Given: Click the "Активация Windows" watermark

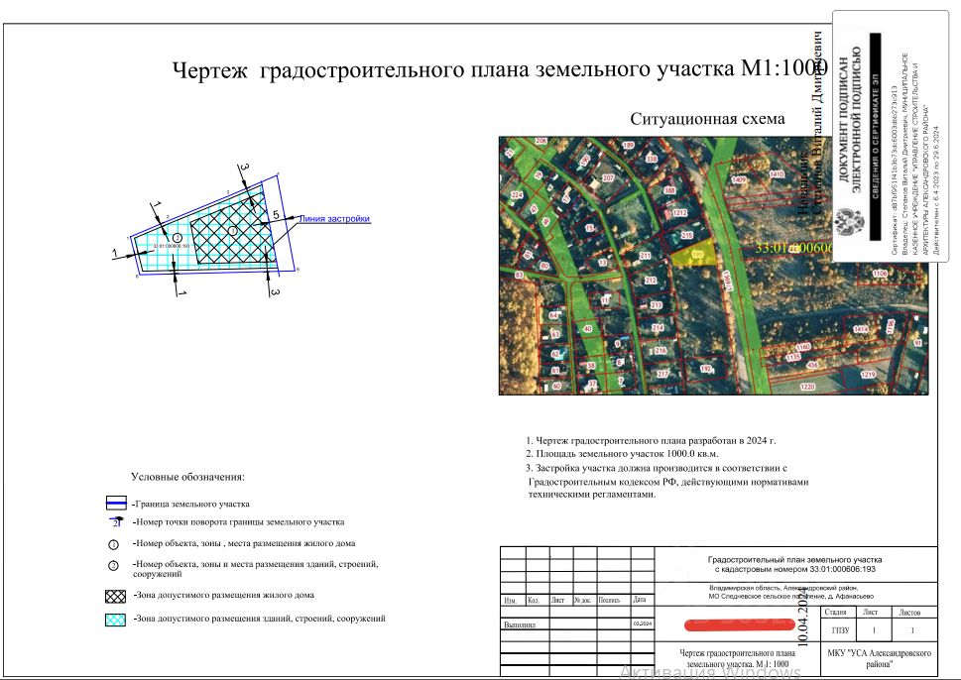Looking at the screenshot, I should point(710,673).
